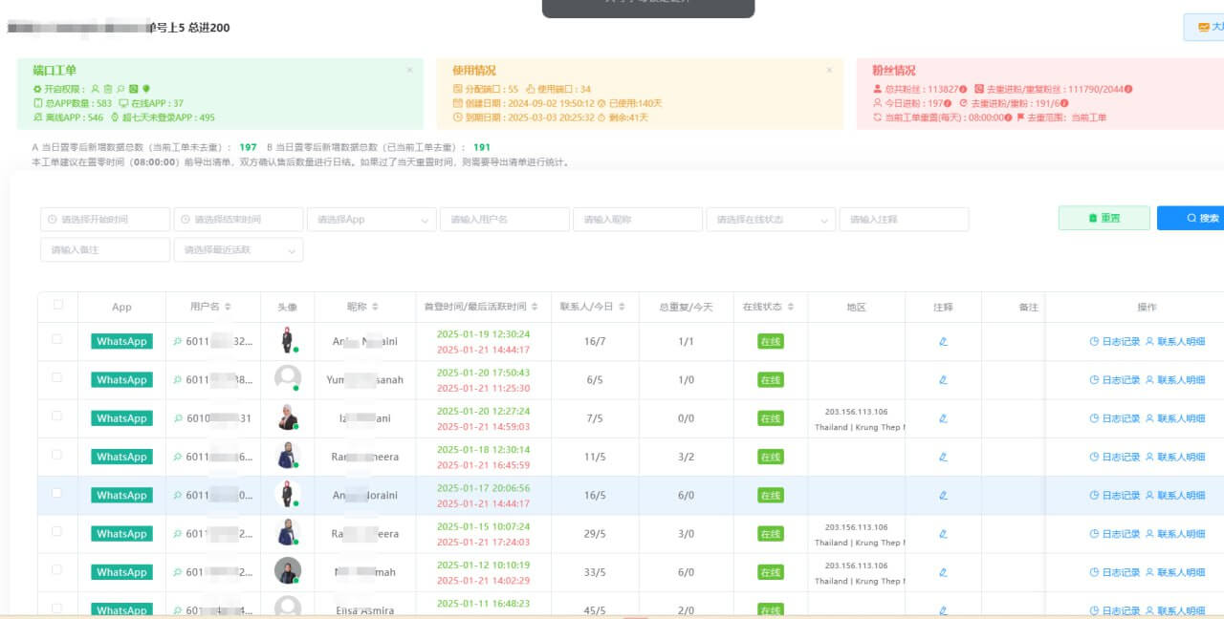Tick the select-all checkbox in the table header
1224x619 pixels.
[57, 306]
